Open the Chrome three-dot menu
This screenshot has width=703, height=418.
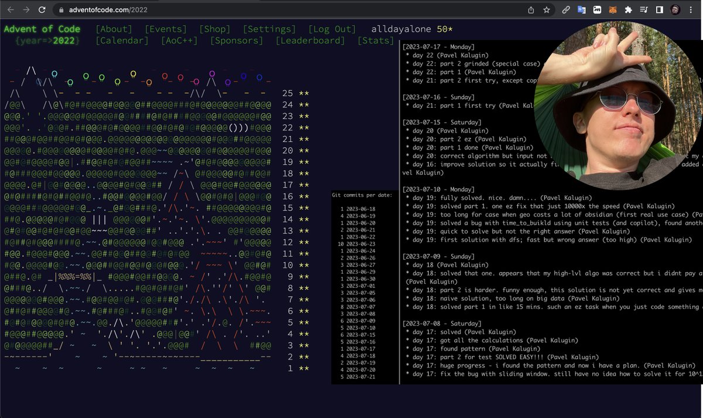[x=691, y=10]
